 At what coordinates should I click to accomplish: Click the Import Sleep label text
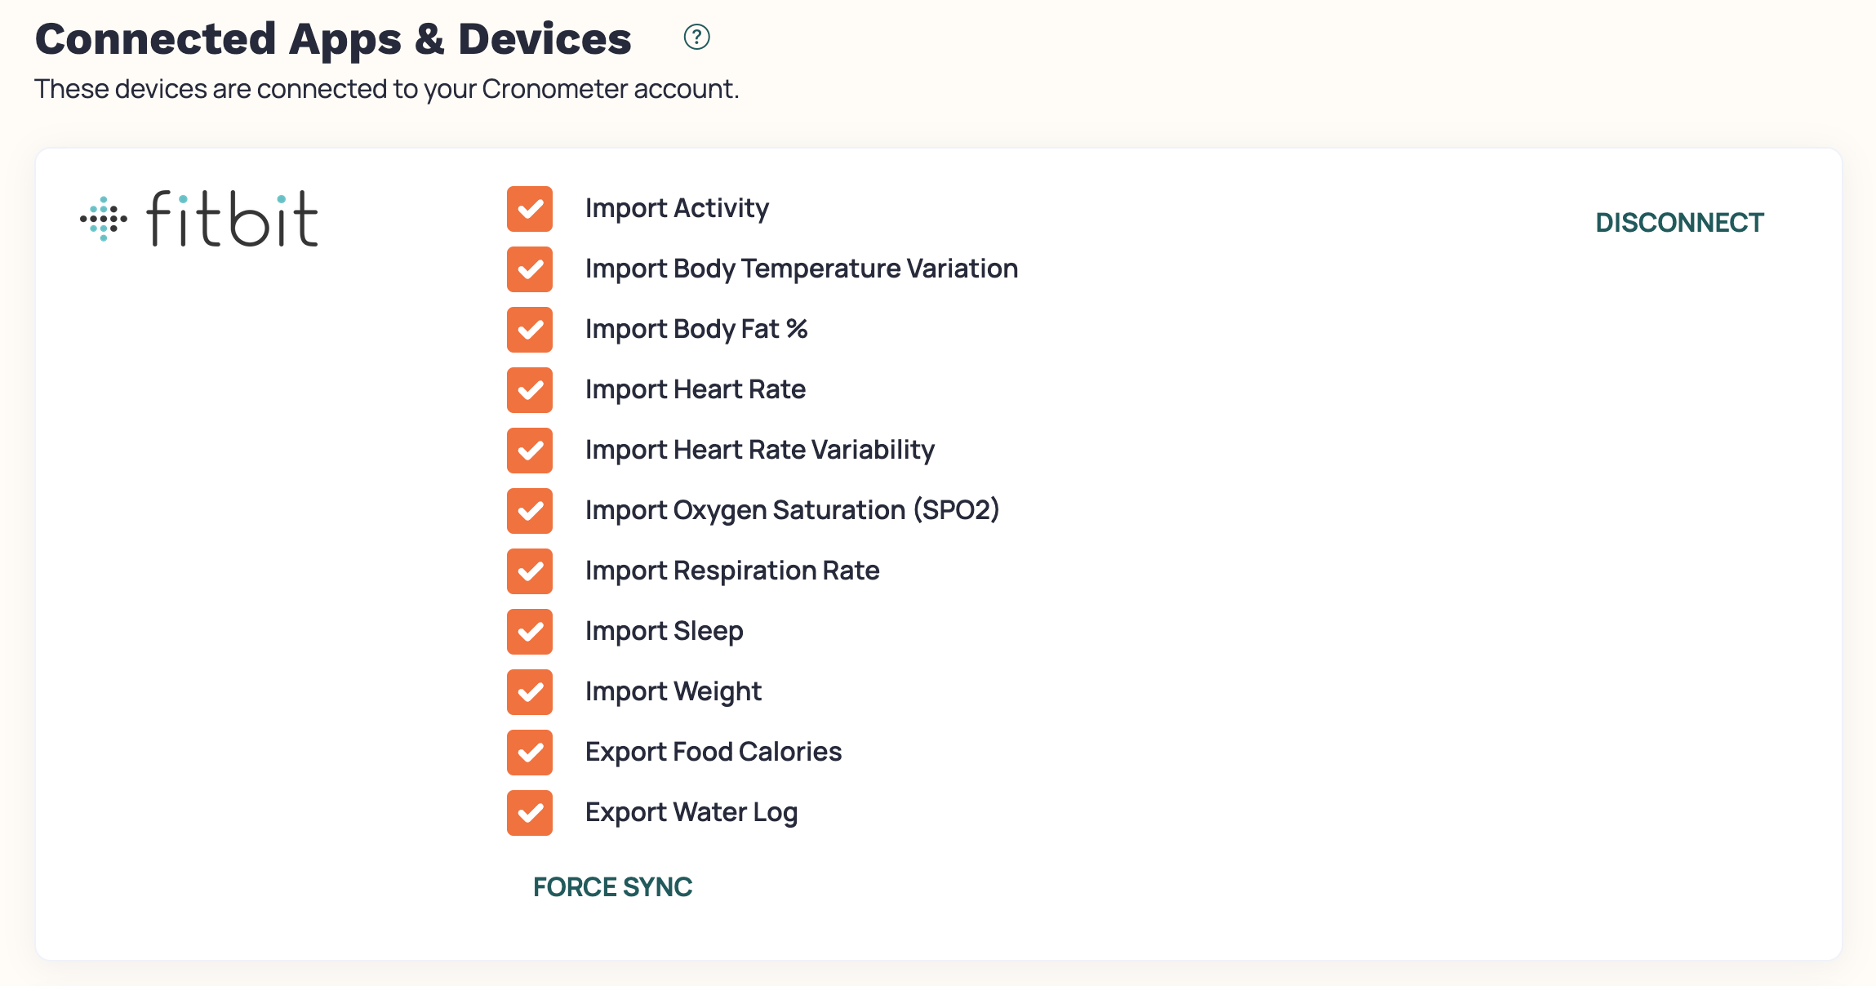(664, 631)
